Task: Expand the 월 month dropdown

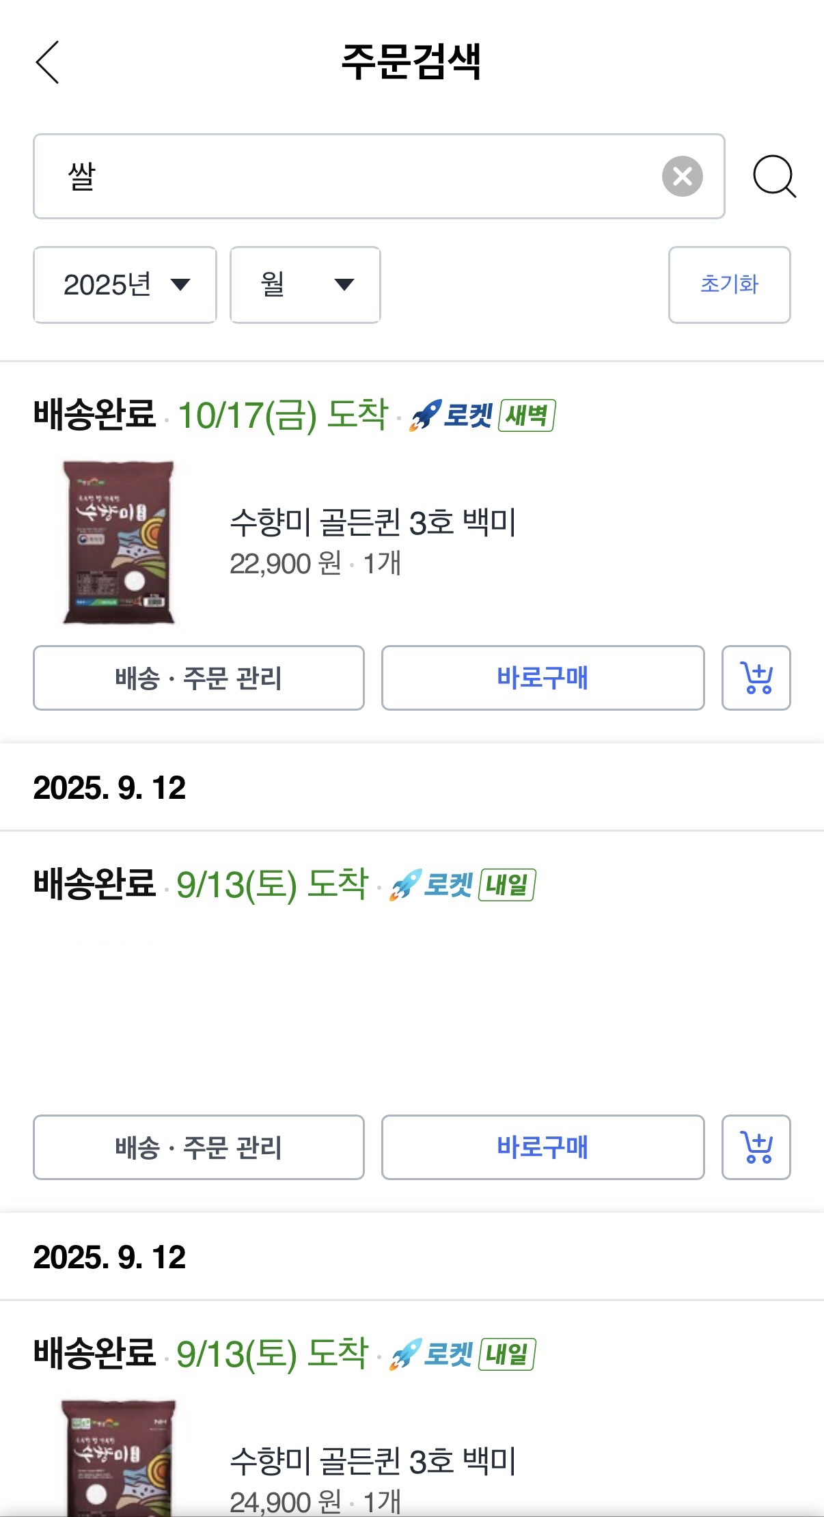Action: point(305,284)
